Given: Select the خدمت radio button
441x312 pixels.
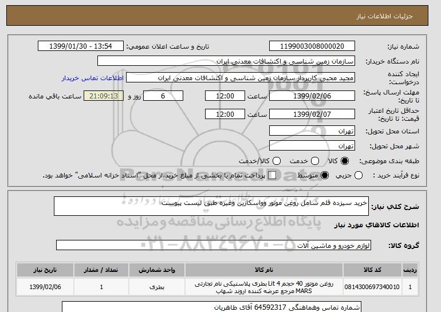Looking at the screenshot, I should (x=315, y=161).
